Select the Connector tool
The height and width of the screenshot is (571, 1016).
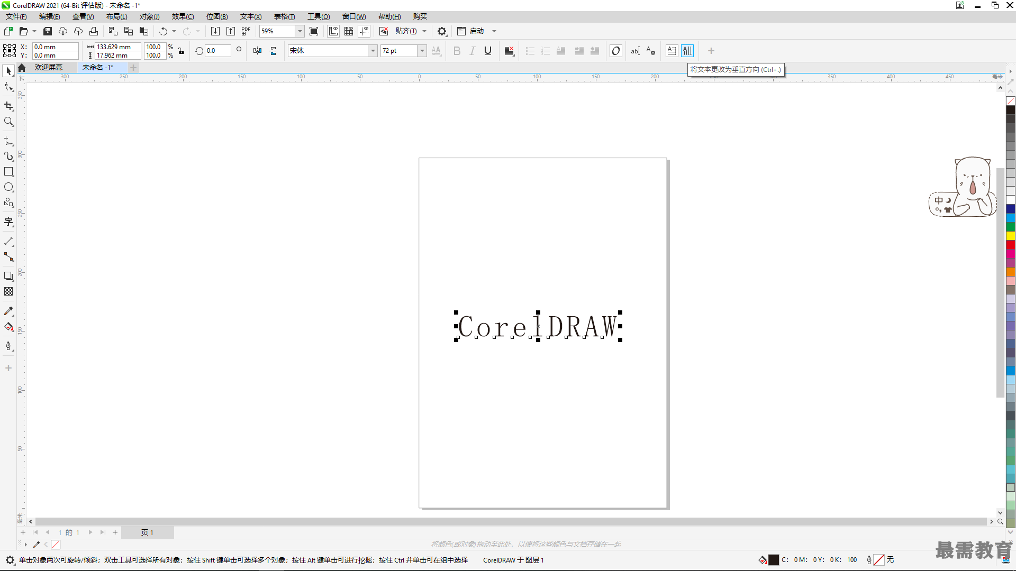coord(8,257)
